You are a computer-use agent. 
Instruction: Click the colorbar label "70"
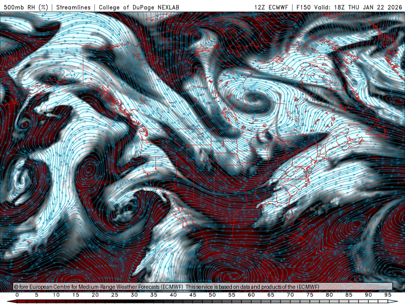[x=290, y=295]
